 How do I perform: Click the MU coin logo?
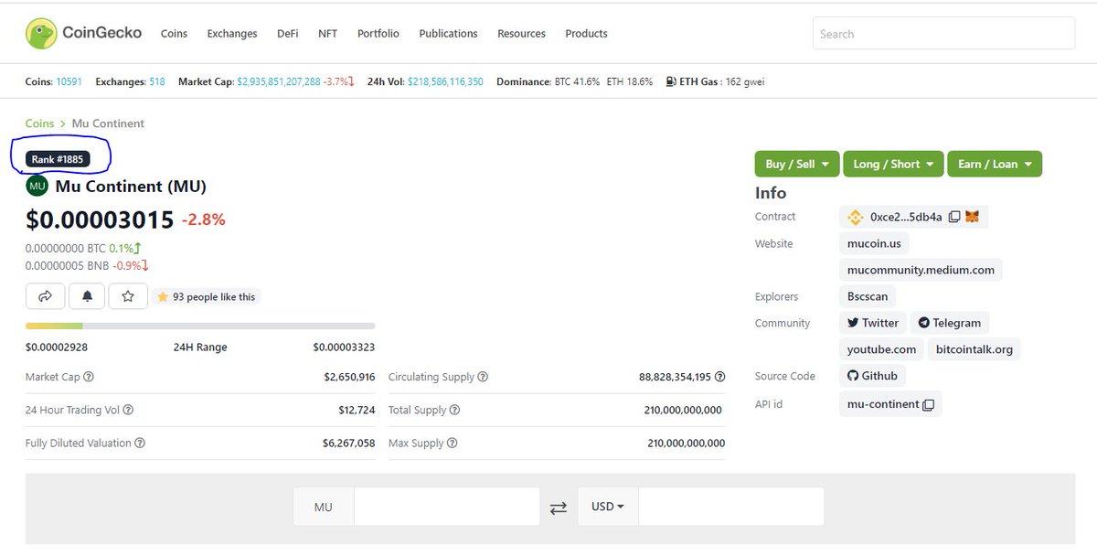tap(37, 187)
